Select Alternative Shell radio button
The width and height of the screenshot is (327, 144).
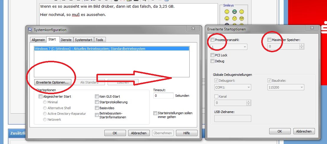(x=45, y=108)
